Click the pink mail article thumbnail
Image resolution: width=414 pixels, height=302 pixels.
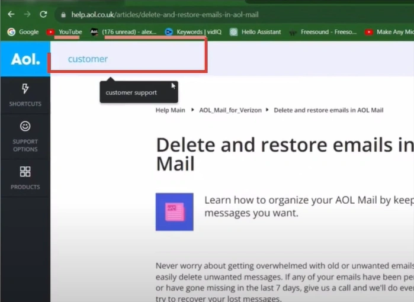click(x=175, y=212)
